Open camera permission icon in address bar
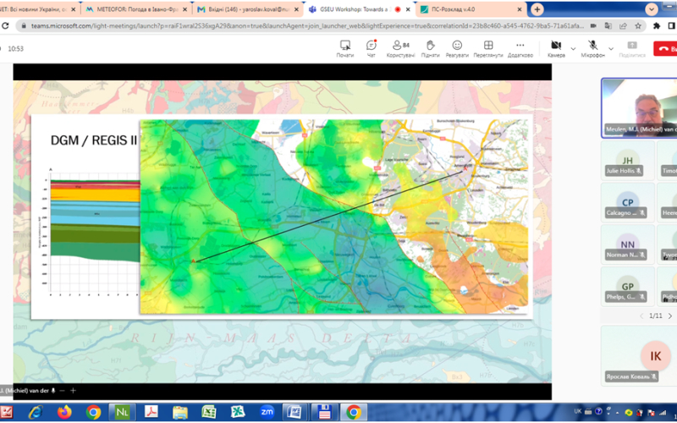Screen dimensions: 677x423 pyautogui.click(x=594, y=26)
